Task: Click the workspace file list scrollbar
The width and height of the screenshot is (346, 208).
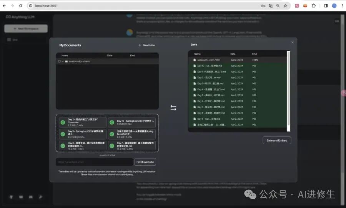Action: (x=288, y=91)
